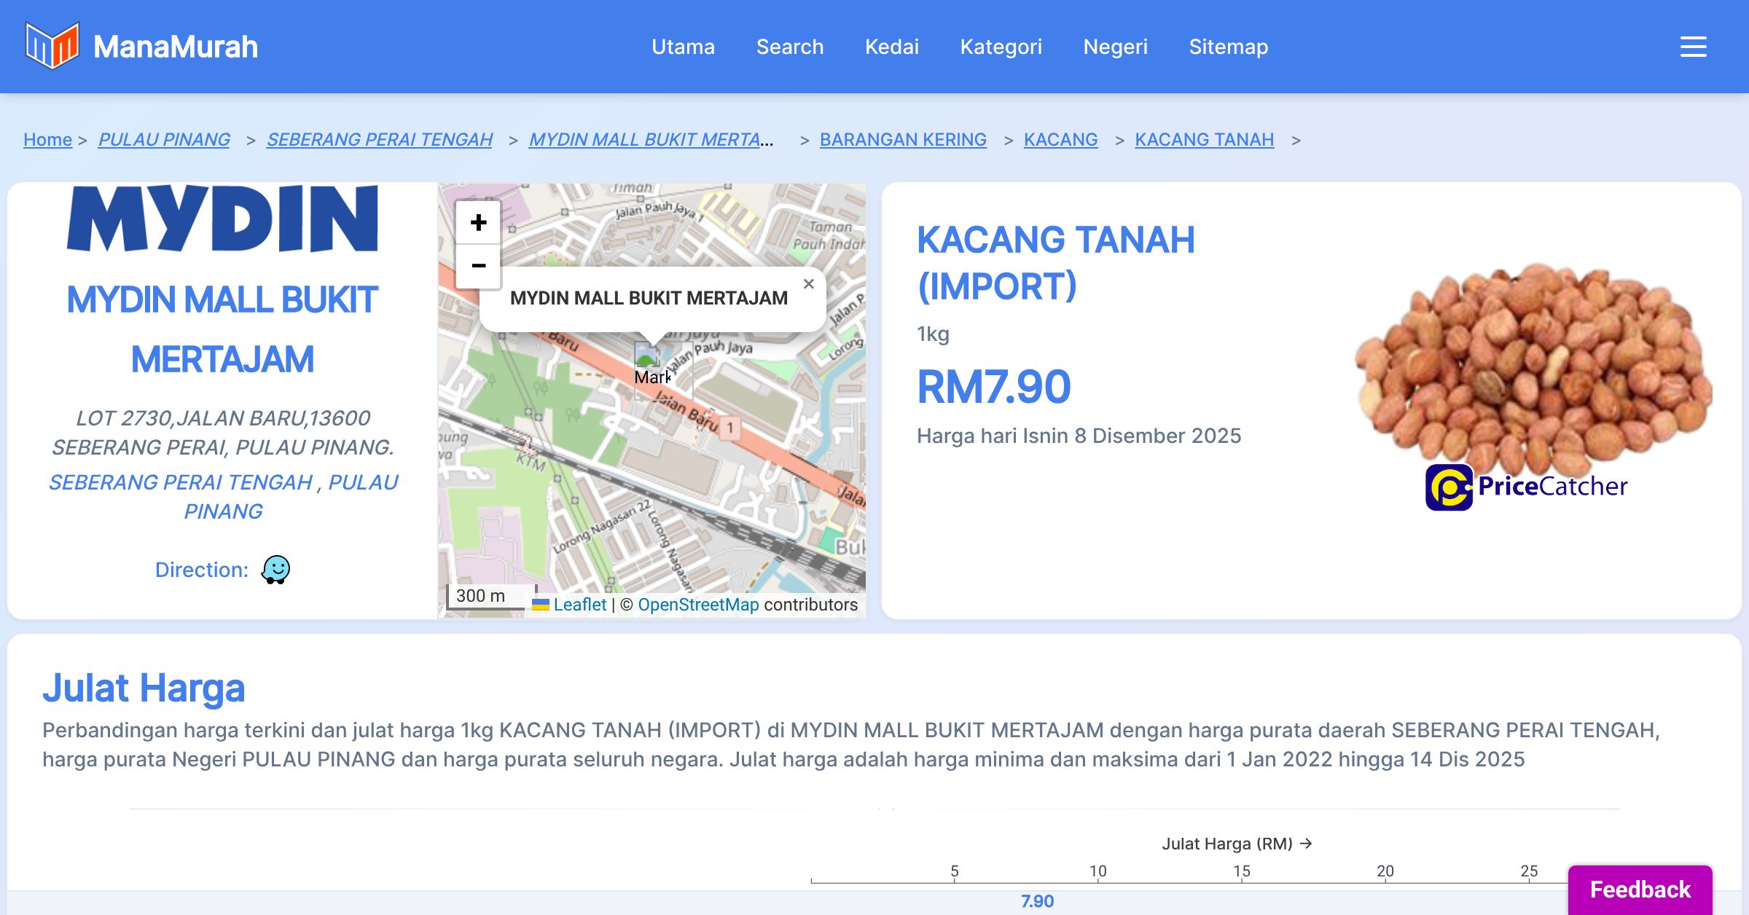Zoom out on the map
The image size is (1749, 915).
(478, 266)
